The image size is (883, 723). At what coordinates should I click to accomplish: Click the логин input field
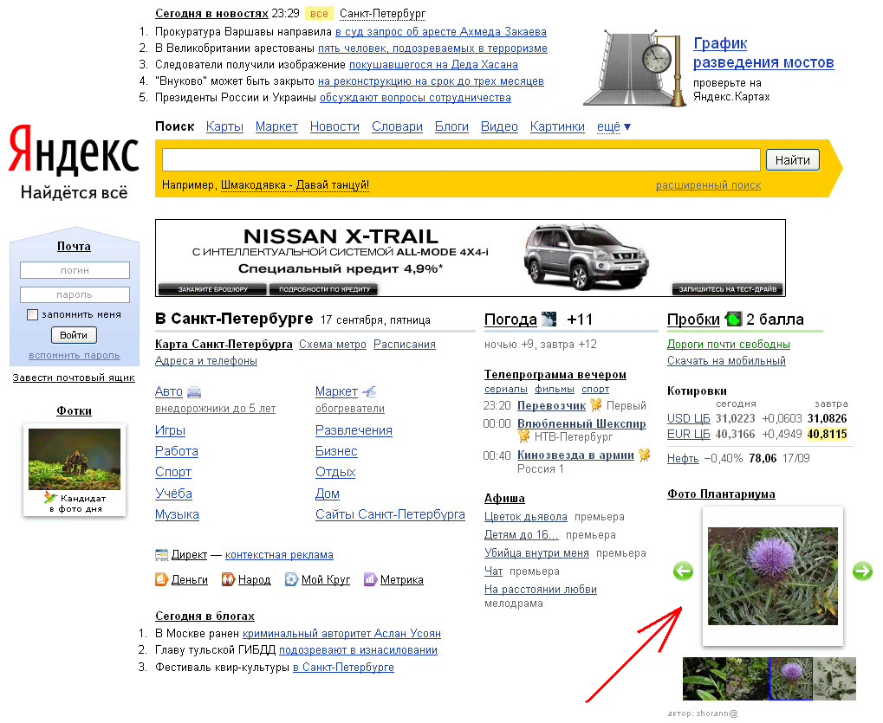[x=75, y=270]
